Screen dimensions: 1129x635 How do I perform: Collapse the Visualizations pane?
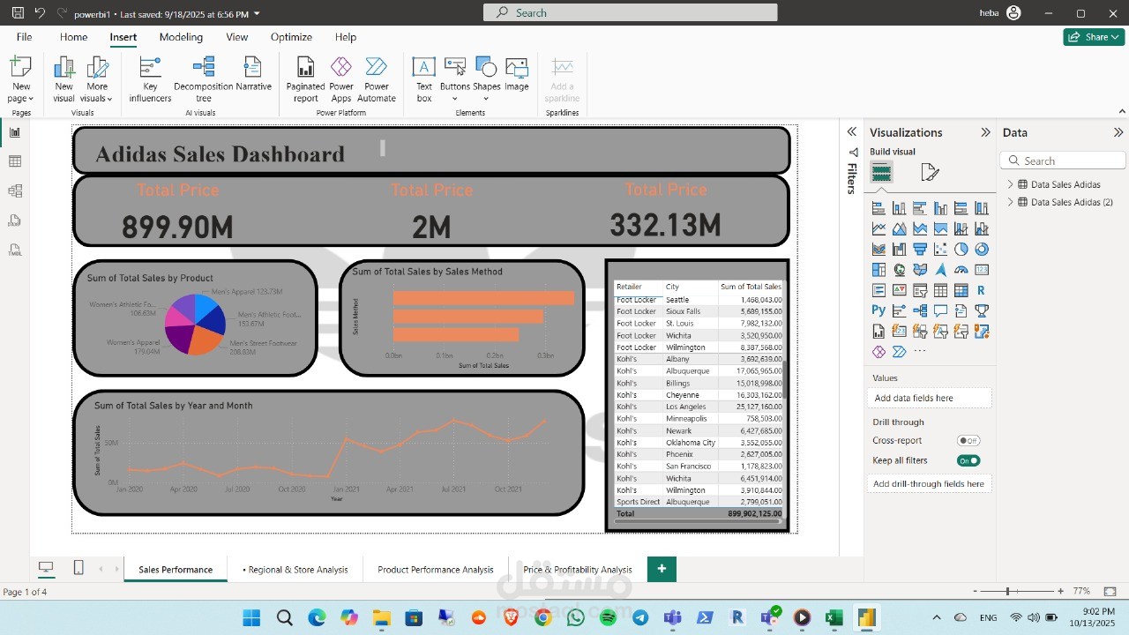point(985,132)
